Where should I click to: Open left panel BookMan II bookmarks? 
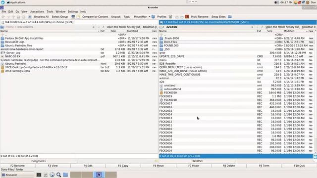tap(150, 27)
